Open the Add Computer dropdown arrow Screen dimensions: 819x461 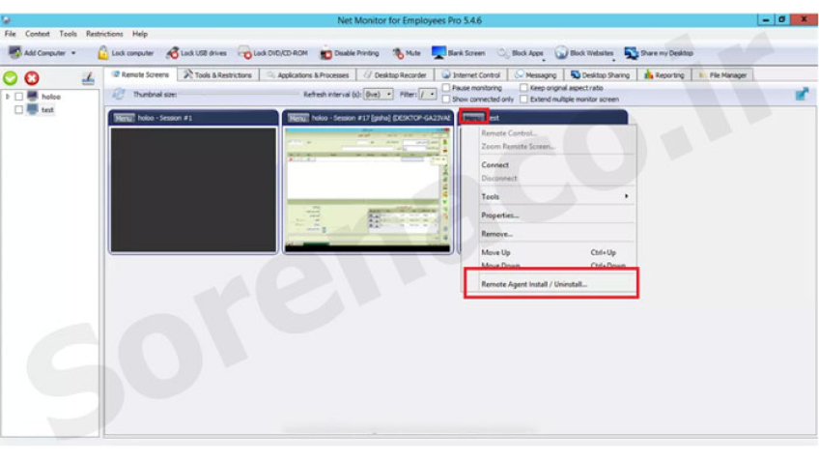pyautogui.click(x=73, y=53)
